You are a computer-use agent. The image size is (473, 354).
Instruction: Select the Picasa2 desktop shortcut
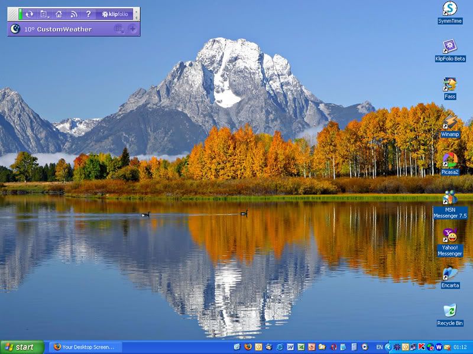pyautogui.click(x=450, y=165)
